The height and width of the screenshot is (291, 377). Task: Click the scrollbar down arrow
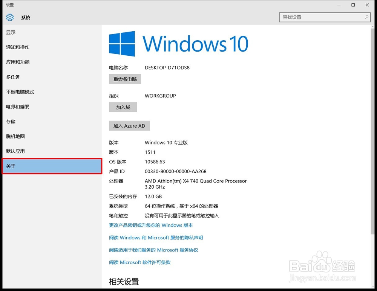[372, 286]
